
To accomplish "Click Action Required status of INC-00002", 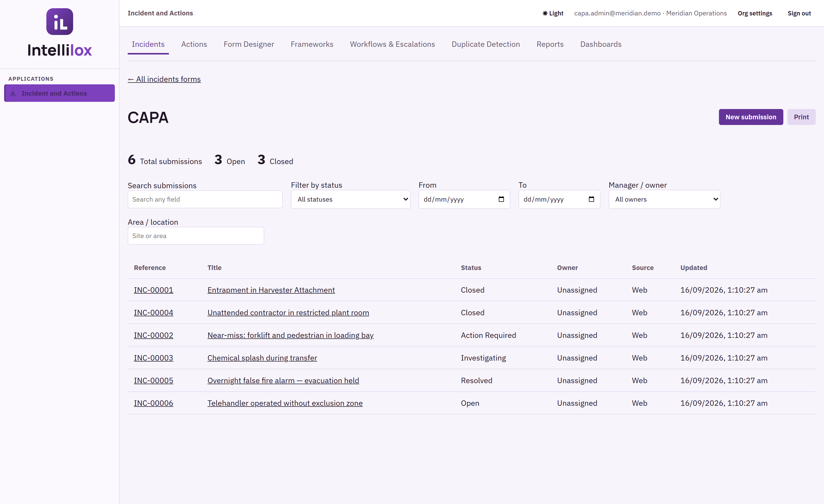I will pyautogui.click(x=488, y=335).
